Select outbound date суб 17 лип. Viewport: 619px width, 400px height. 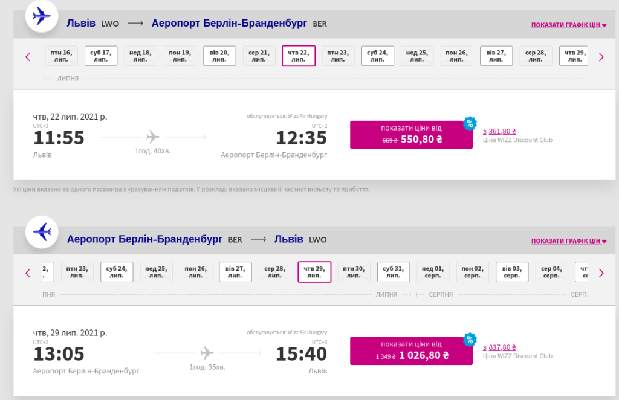[x=101, y=56]
